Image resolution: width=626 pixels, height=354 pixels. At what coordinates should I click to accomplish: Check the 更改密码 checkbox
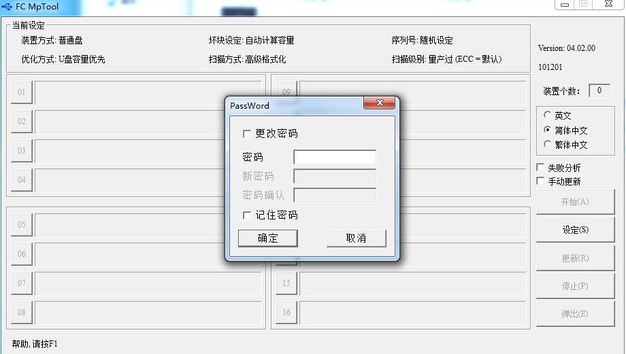247,134
